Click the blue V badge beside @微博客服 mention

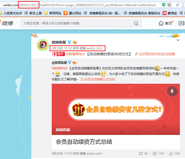[x=70, y=62]
